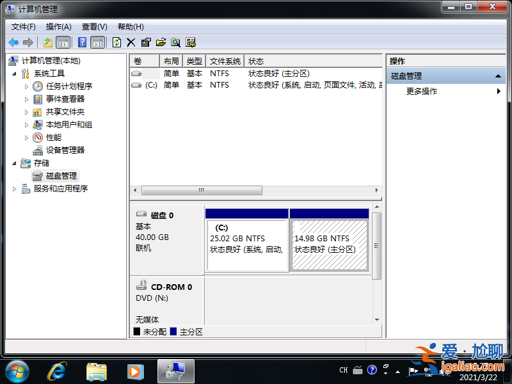Click the CH language indicator in the tray

pos(344,370)
